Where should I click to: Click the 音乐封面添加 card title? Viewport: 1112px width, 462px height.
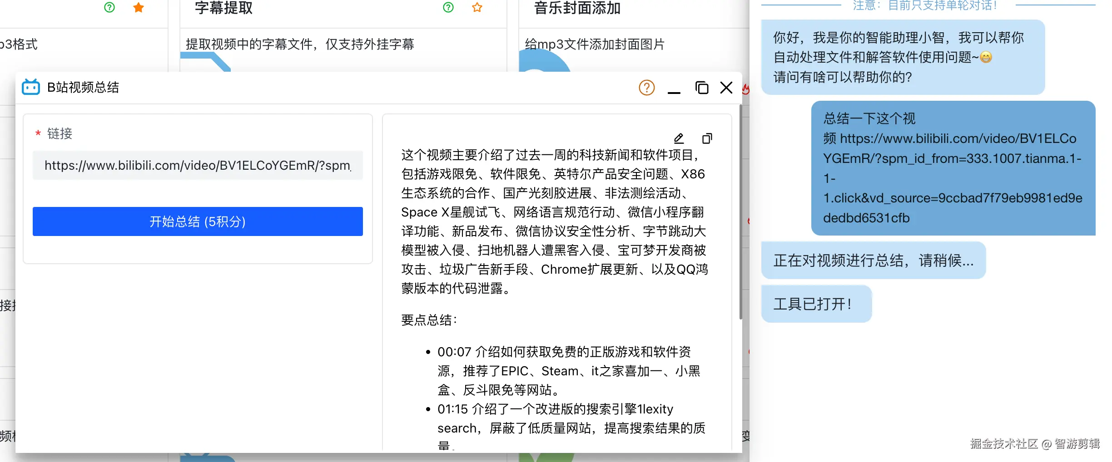(x=577, y=8)
